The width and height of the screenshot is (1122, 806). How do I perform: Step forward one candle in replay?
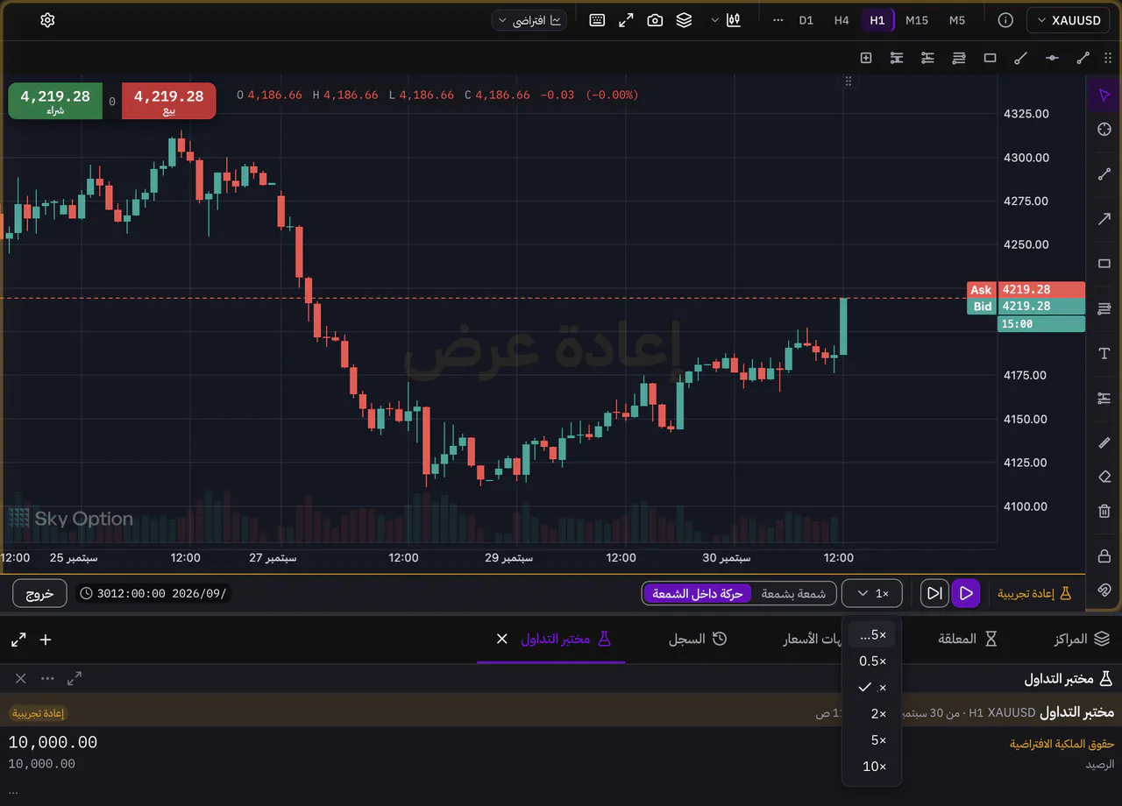click(x=934, y=593)
